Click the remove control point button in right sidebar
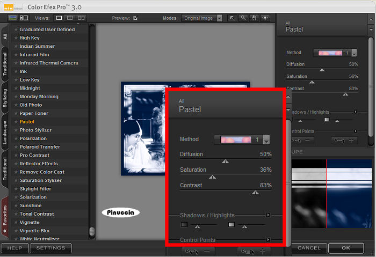The width and height of the screenshot is (376, 257). pyautogui.click(x=302, y=141)
